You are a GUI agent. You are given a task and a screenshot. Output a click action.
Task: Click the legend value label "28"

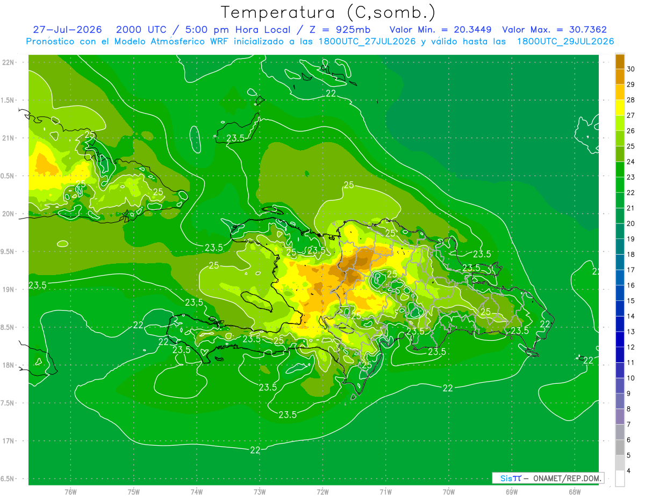631,100
